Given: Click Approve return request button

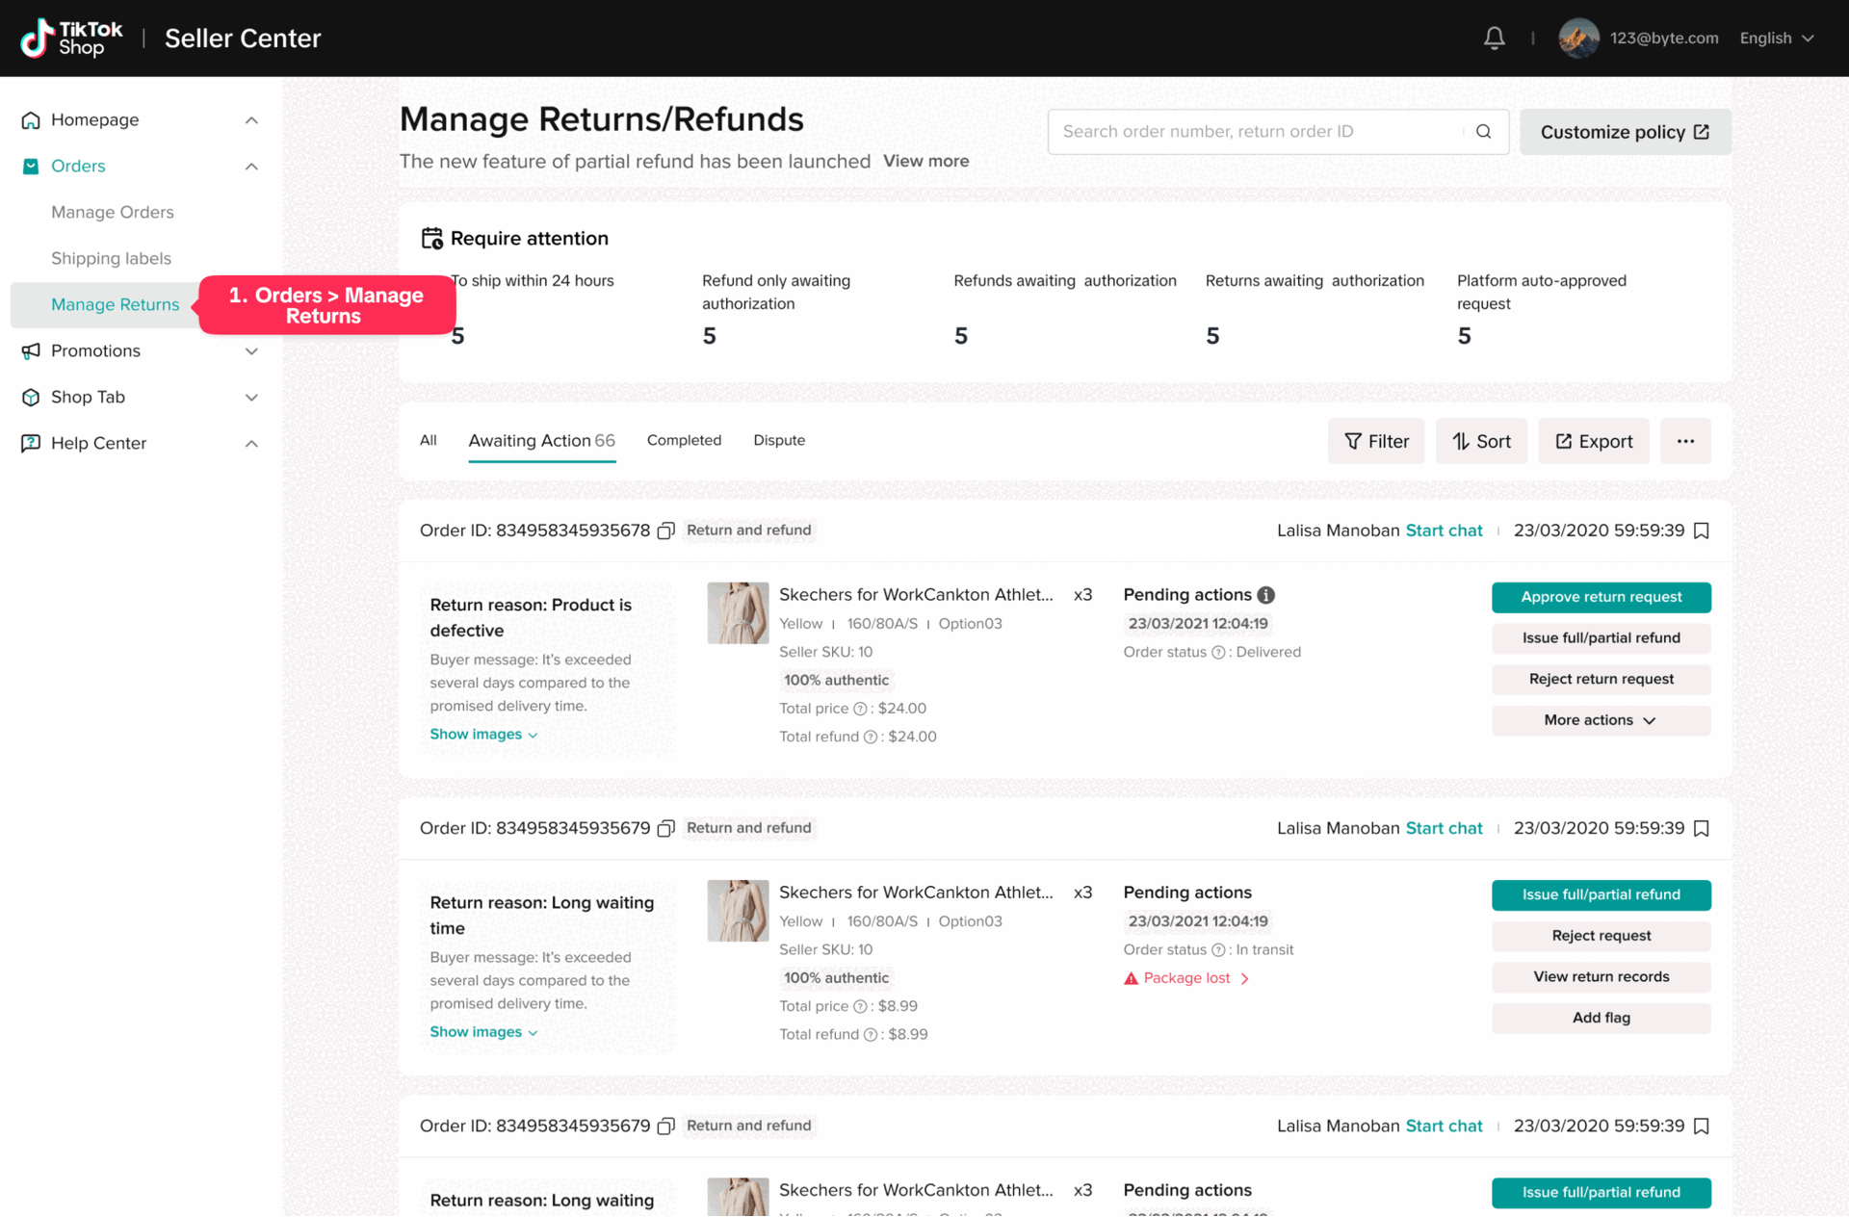Looking at the screenshot, I should 1601,597.
